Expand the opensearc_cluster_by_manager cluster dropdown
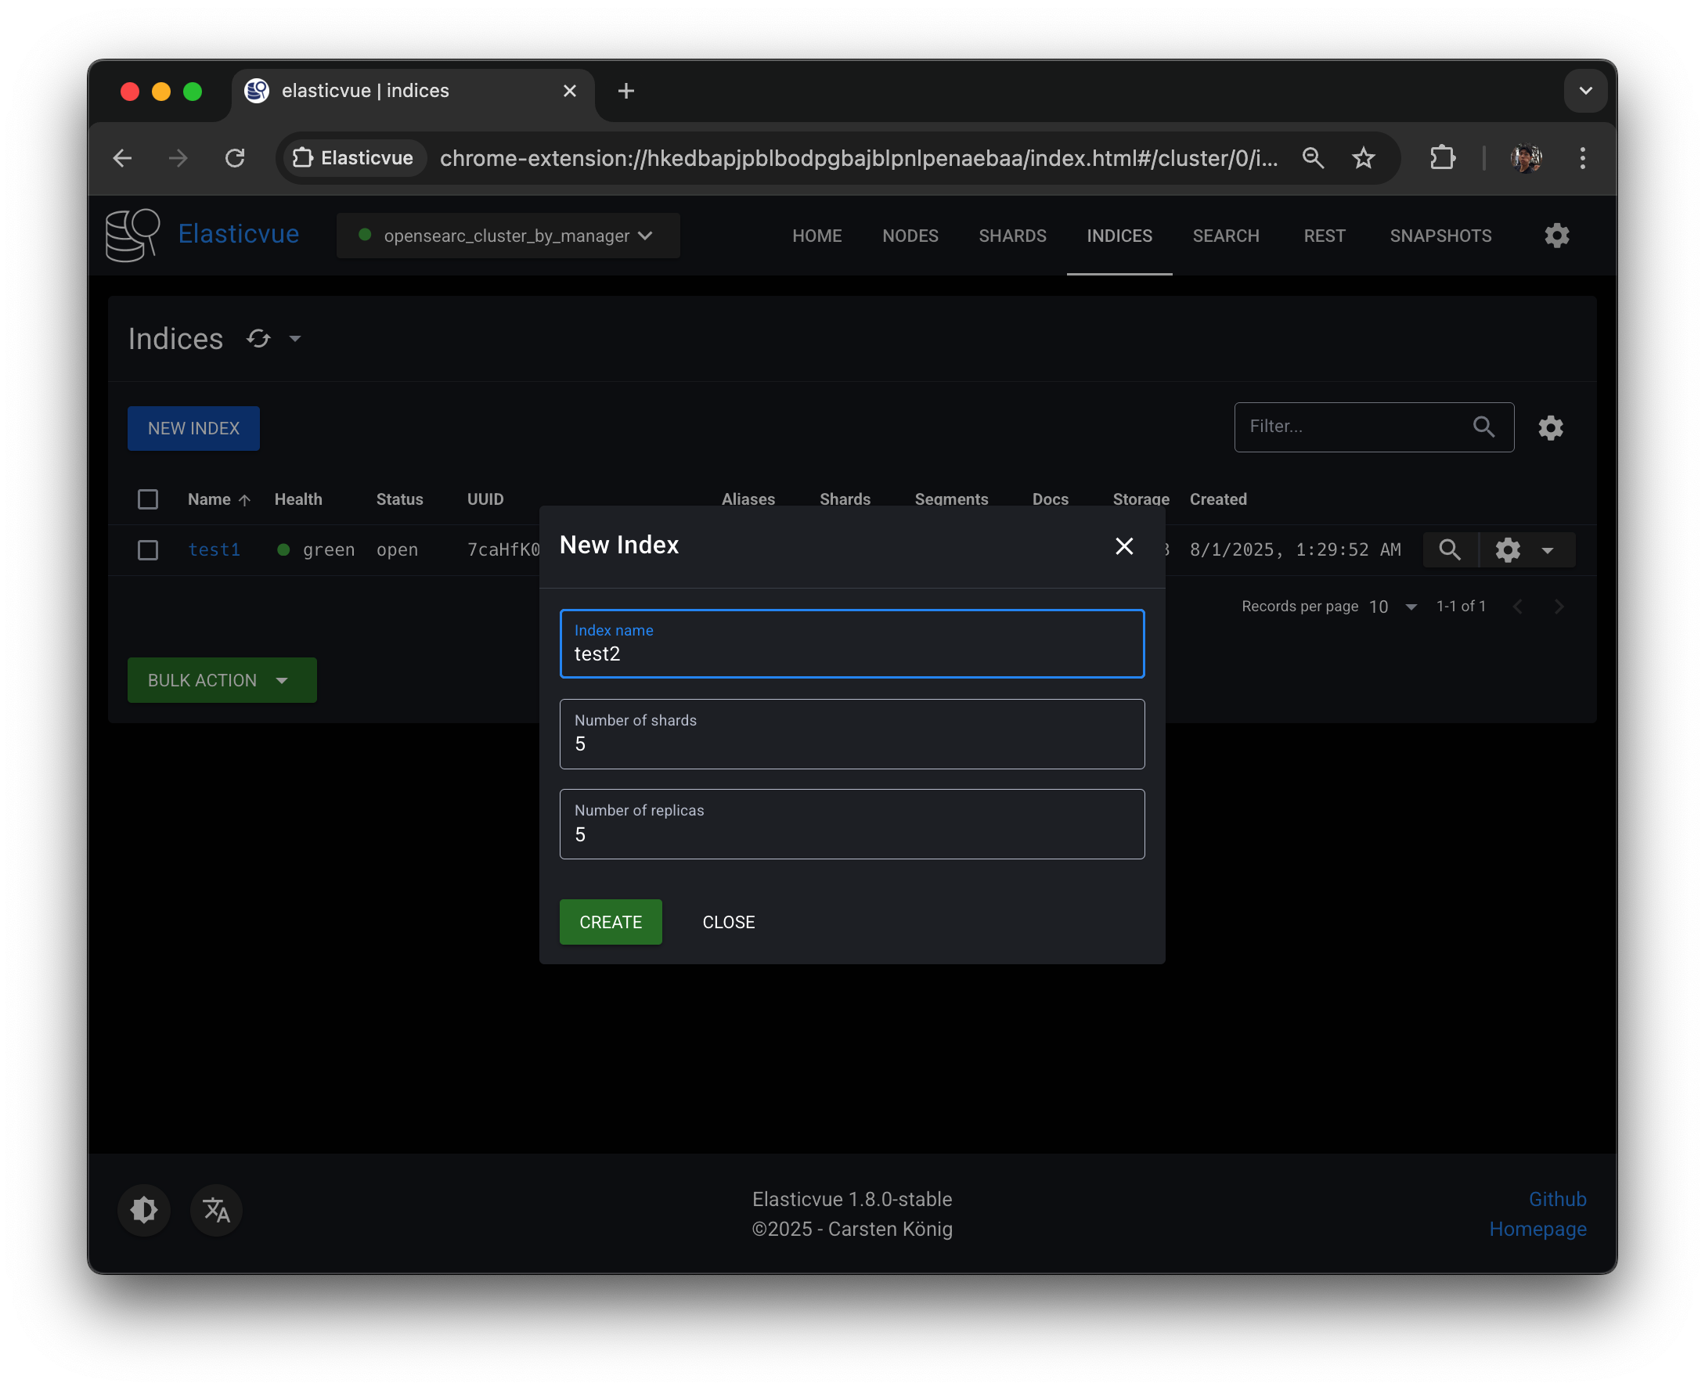The width and height of the screenshot is (1705, 1390). (508, 236)
